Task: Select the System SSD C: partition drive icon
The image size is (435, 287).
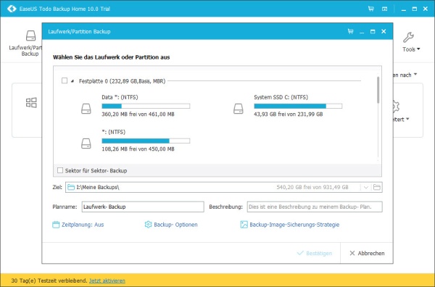Action: [239, 109]
